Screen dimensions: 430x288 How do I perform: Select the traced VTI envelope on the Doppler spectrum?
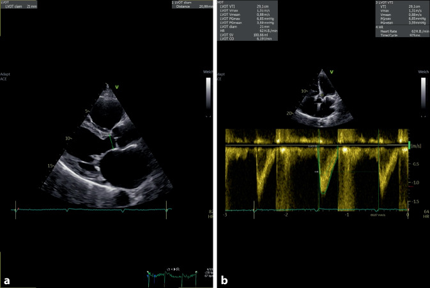coord(327,170)
